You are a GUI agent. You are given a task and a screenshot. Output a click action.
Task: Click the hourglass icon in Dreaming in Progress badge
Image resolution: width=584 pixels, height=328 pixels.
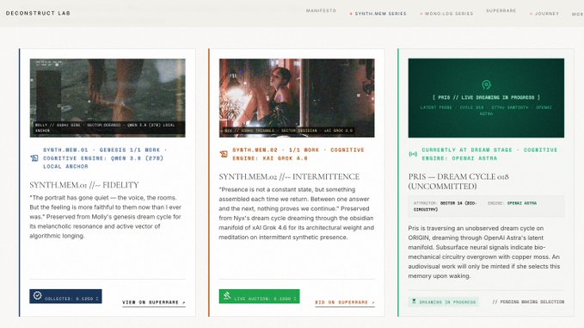[414, 301]
